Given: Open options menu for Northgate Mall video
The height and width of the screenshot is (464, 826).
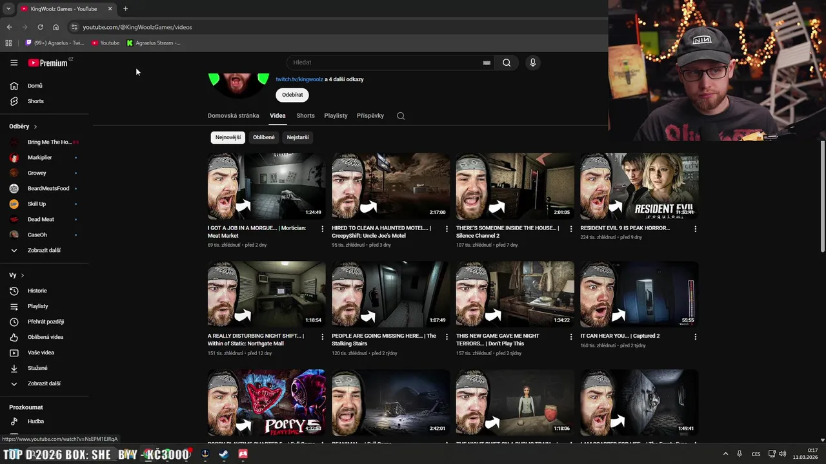Looking at the screenshot, I should tap(323, 336).
